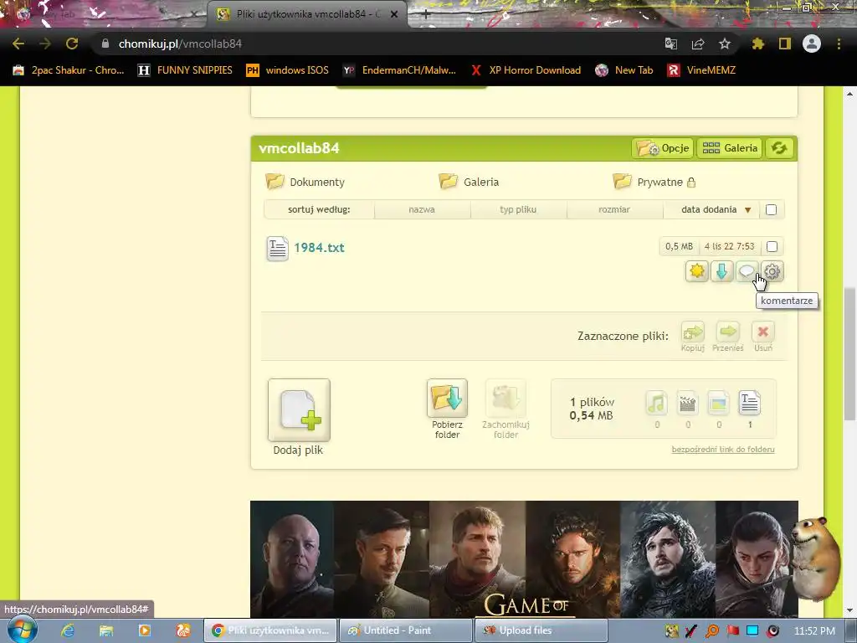Click the hamster mascot image

tap(816, 558)
